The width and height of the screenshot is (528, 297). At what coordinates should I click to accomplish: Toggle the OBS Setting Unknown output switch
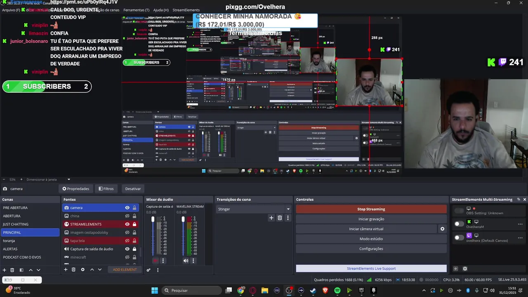click(x=459, y=211)
